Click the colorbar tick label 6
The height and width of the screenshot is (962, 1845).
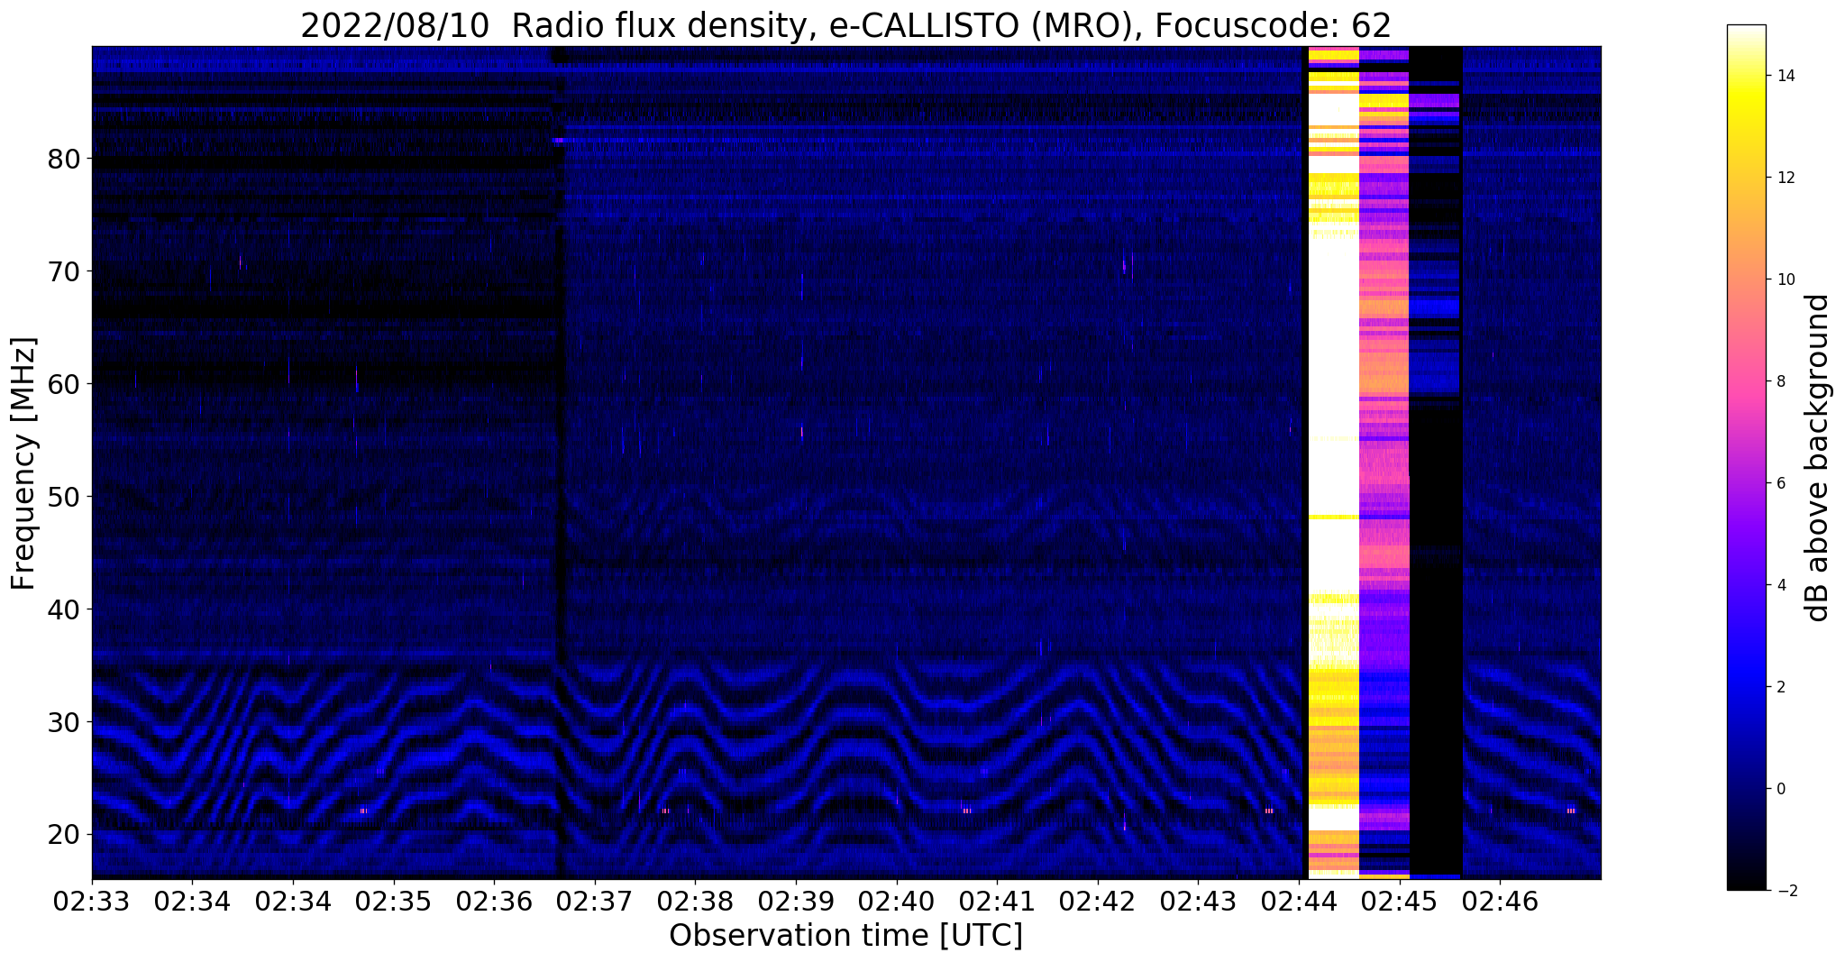[1781, 483]
